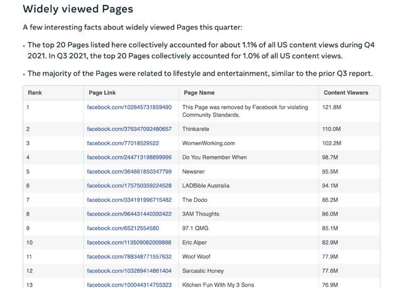Visit the WomenWorking.com page link

123,143
